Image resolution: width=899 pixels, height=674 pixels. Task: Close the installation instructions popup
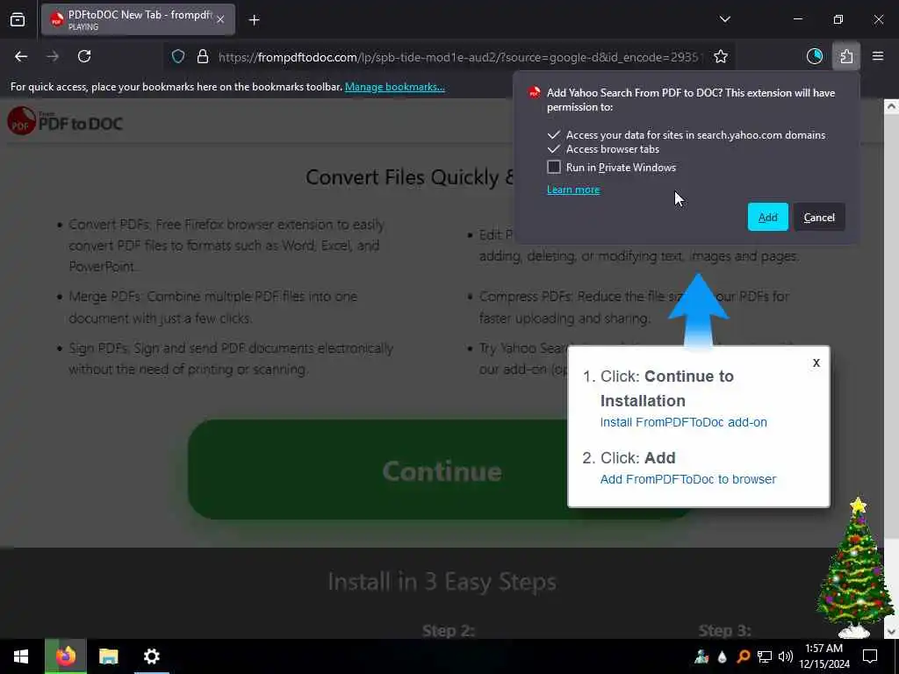pos(816,362)
